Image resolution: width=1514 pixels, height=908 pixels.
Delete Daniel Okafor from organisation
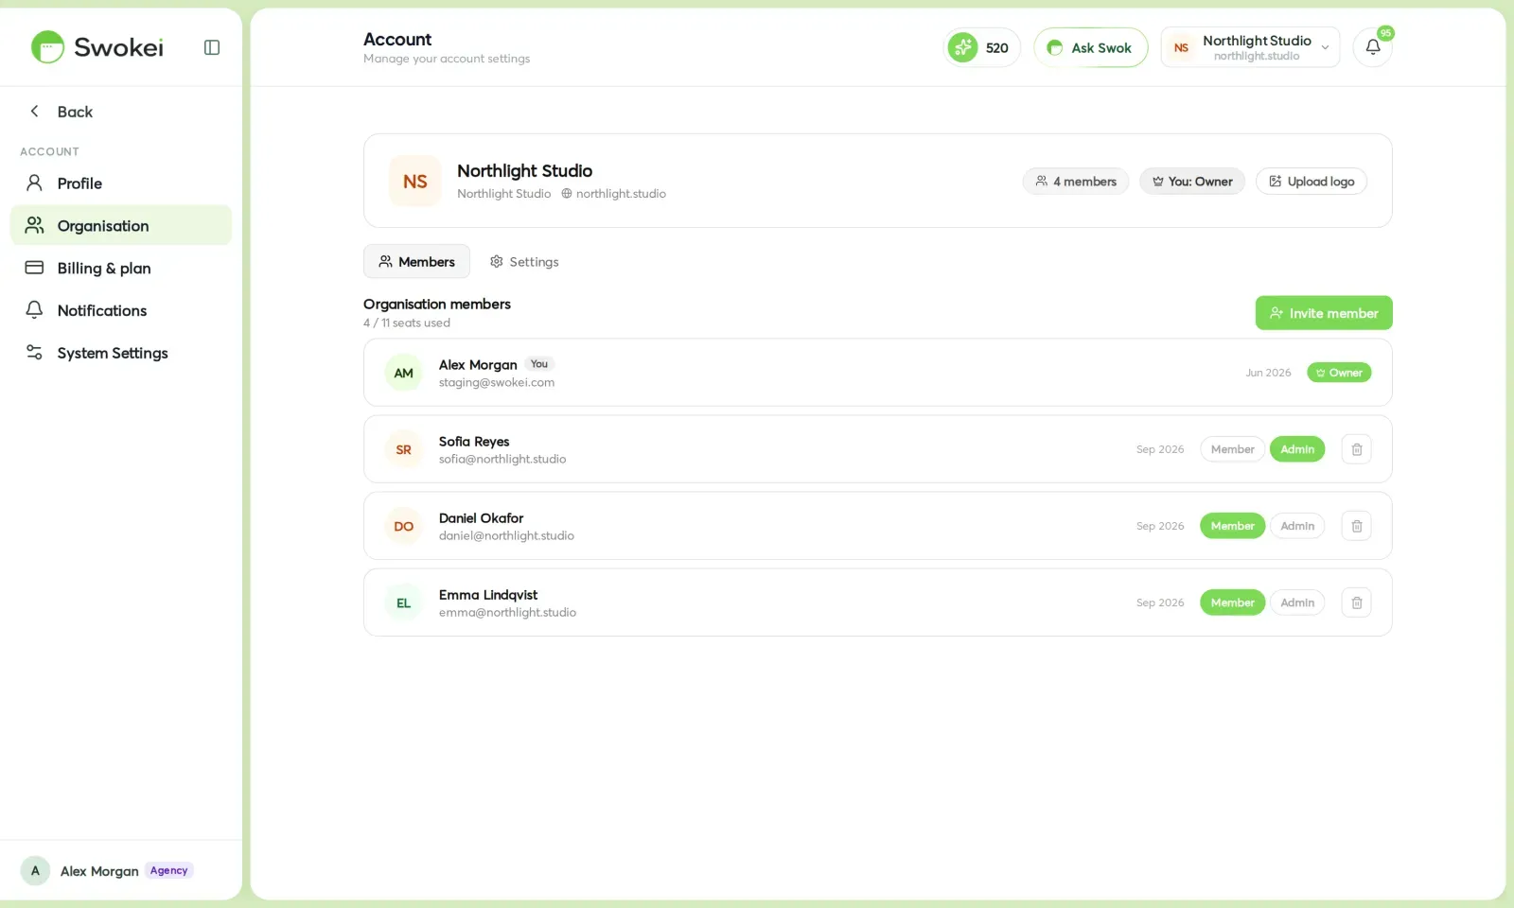click(x=1357, y=526)
